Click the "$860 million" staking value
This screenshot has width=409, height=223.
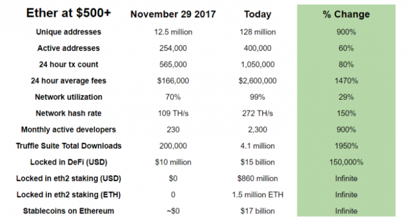pos(257,178)
